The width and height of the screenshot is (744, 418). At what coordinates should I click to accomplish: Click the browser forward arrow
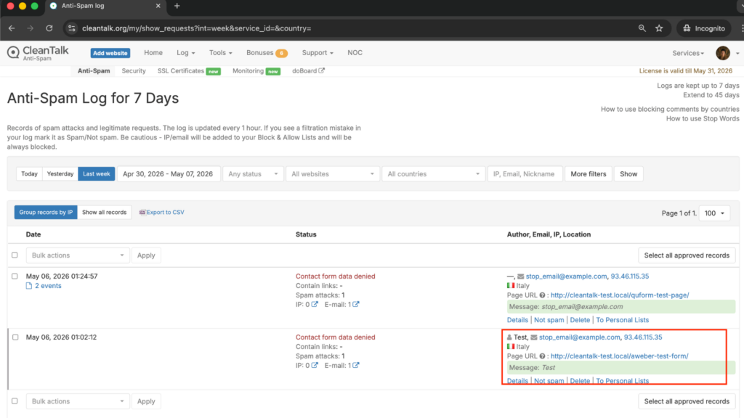(31, 28)
